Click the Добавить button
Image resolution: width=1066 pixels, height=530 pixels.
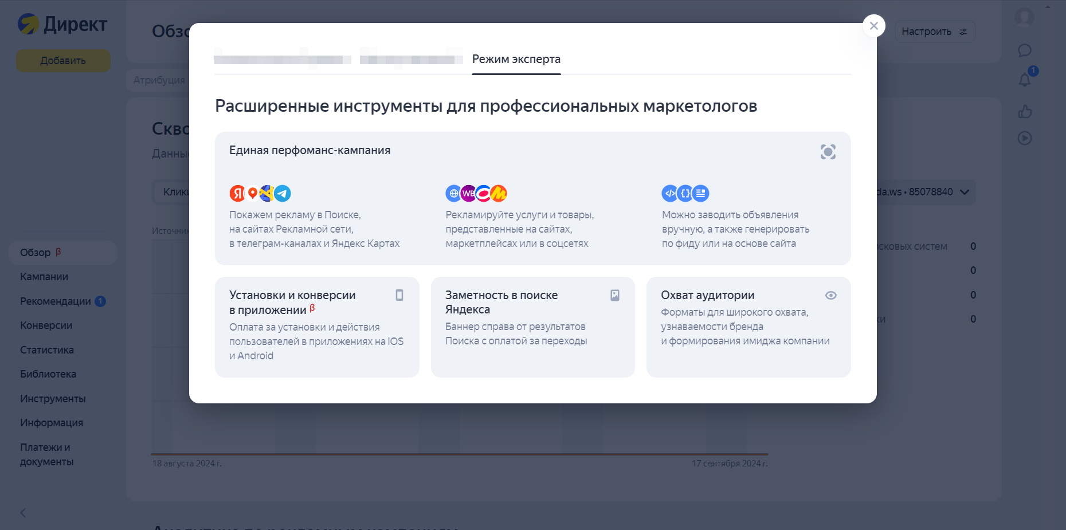point(63,60)
